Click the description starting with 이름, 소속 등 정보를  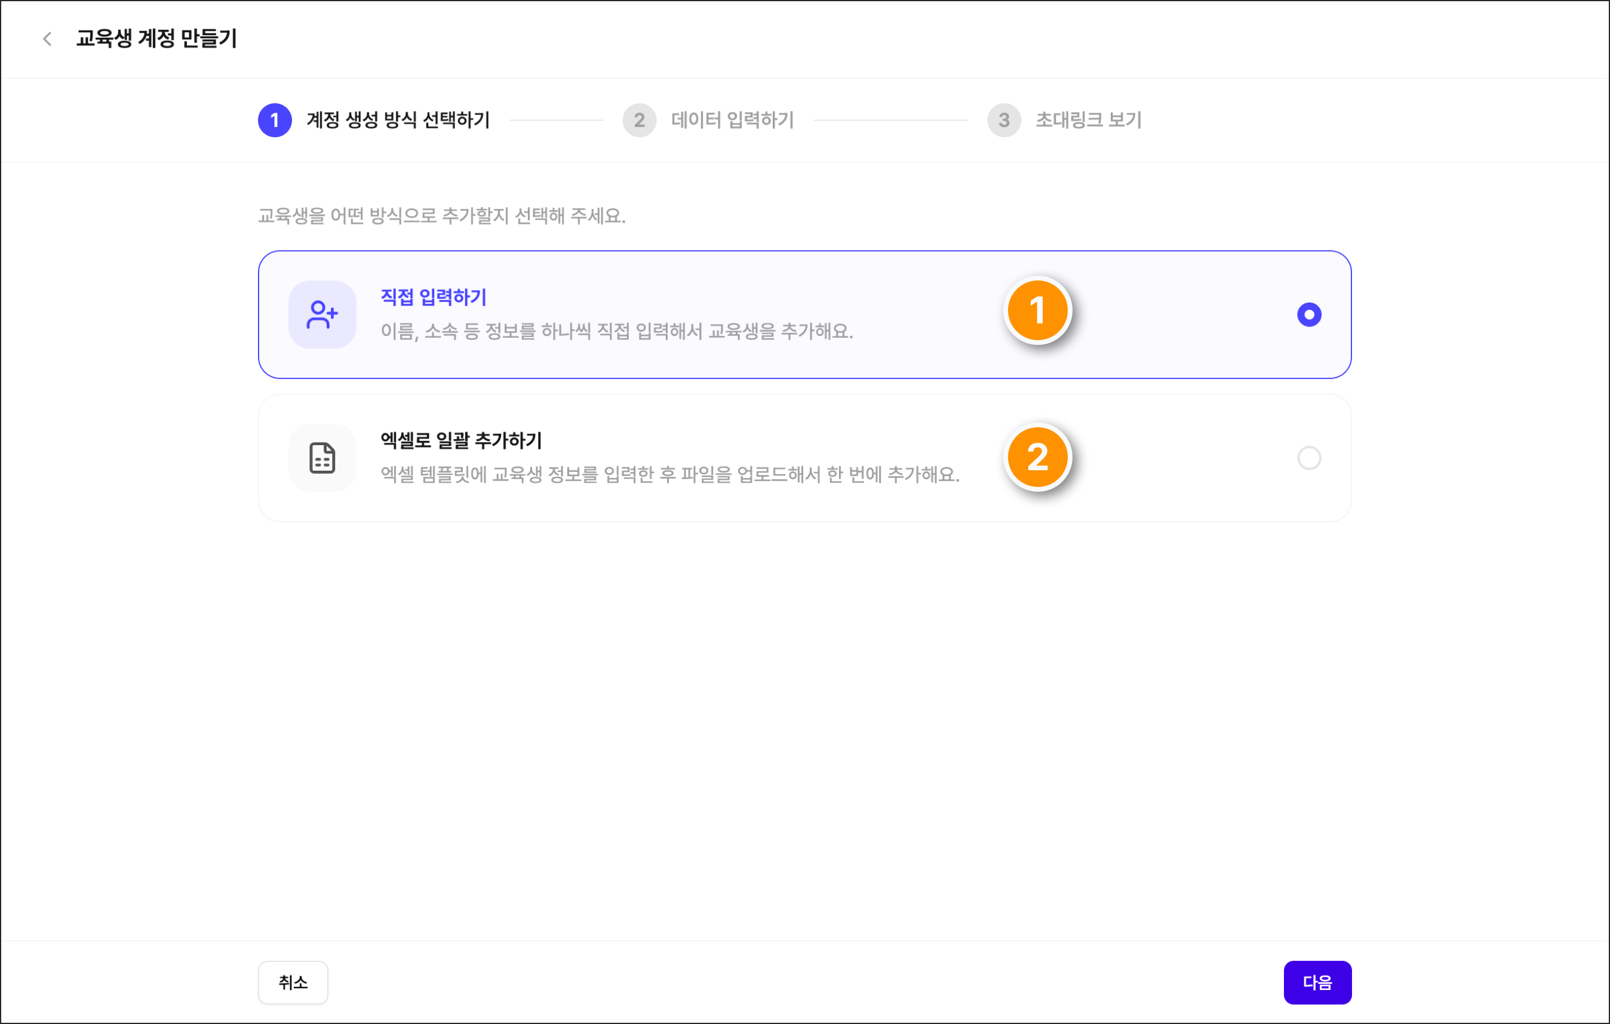point(616,331)
